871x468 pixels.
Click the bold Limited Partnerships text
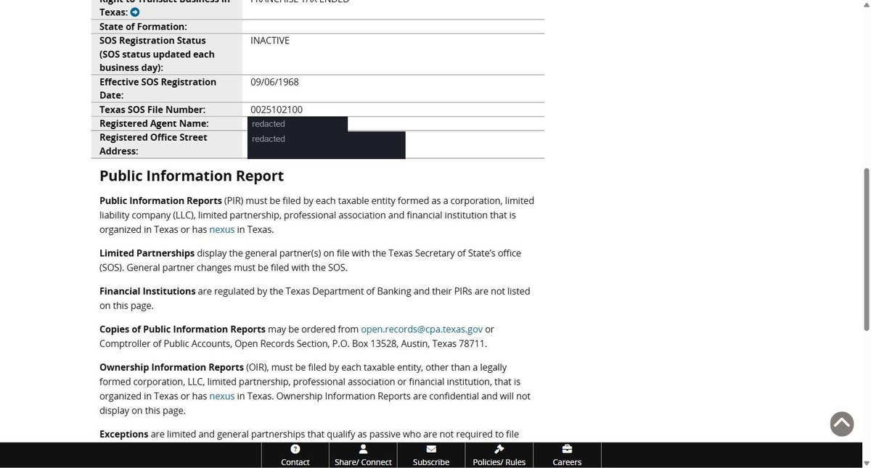(147, 253)
